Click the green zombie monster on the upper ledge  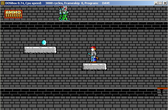coord(63,13)
